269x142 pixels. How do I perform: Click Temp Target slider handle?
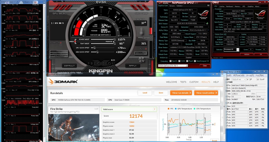point(115,44)
